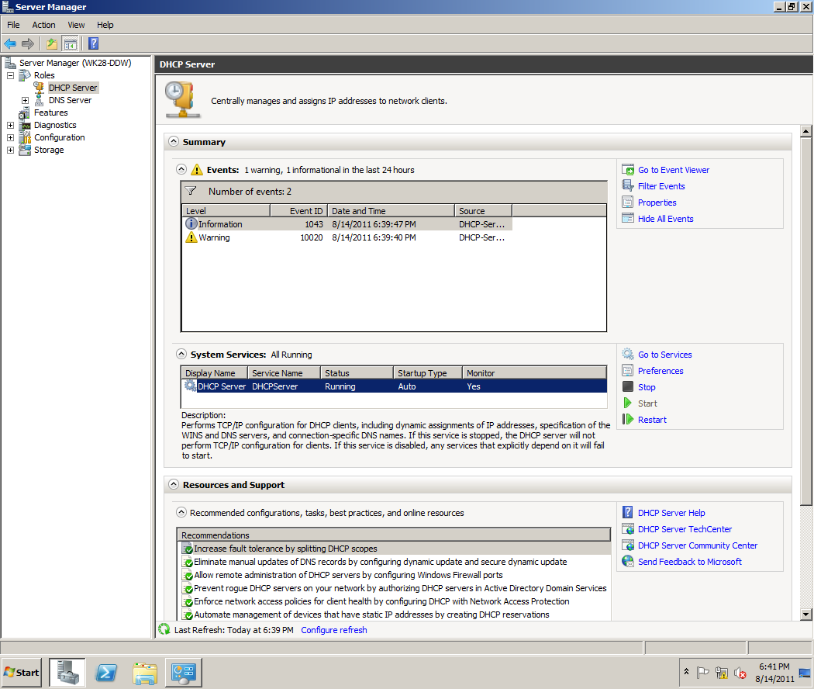Click the muted volume tray icon
This screenshot has width=814, height=689.
pyautogui.click(x=740, y=673)
